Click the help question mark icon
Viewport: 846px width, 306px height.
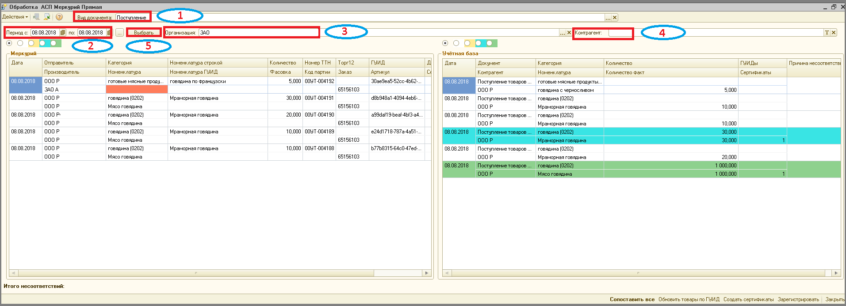click(x=59, y=17)
